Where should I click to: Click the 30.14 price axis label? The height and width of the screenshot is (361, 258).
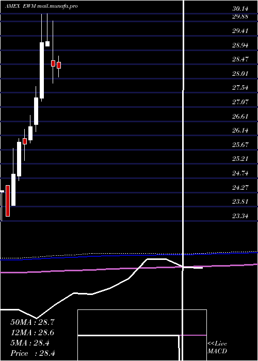[x=240, y=9]
